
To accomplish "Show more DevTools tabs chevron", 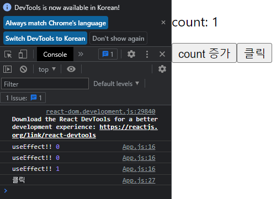I will (x=81, y=54).
